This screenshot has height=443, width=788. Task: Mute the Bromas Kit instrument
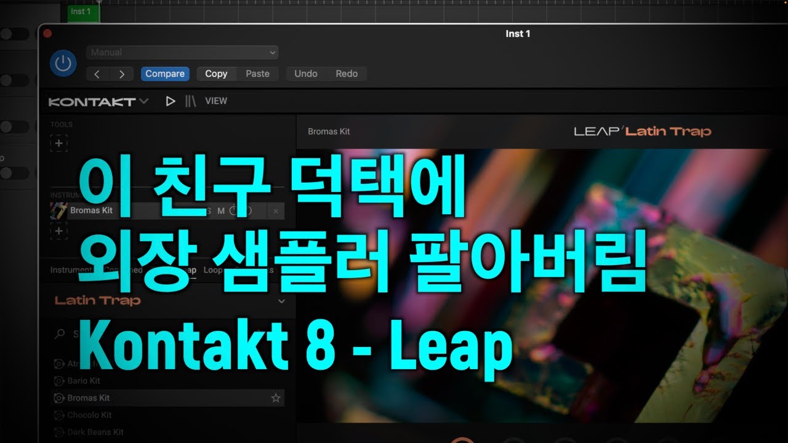(x=221, y=211)
